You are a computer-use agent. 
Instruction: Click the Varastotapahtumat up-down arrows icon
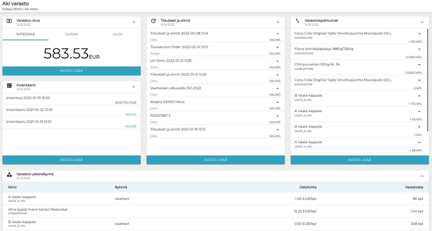(298, 21)
